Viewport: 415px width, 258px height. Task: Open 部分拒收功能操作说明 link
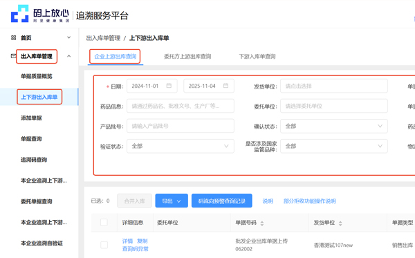pos(310,201)
